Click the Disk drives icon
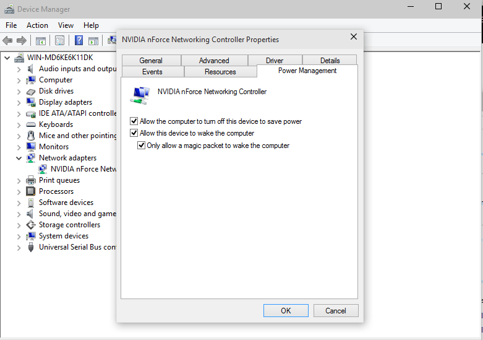The width and height of the screenshot is (483, 340). point(31,91)
